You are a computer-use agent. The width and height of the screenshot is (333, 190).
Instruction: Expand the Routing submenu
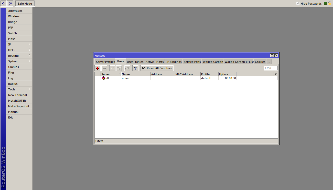pos(19,56)
